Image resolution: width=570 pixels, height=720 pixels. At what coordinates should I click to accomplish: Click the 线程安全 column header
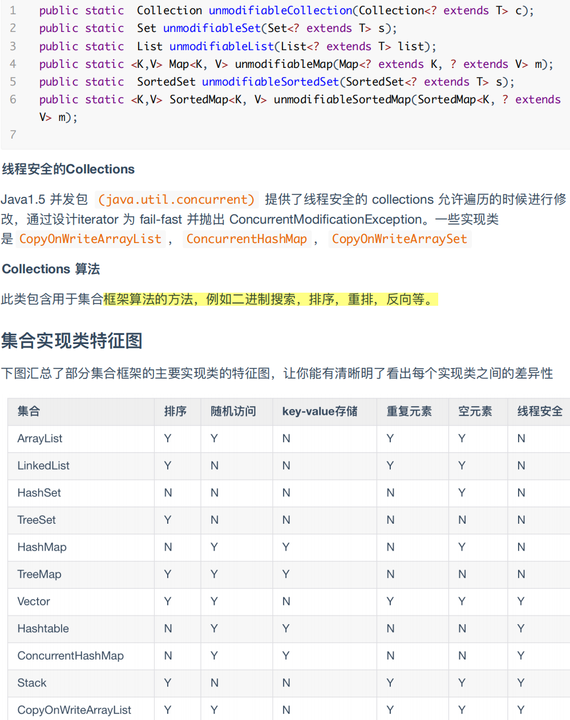(x=539, y=411)
